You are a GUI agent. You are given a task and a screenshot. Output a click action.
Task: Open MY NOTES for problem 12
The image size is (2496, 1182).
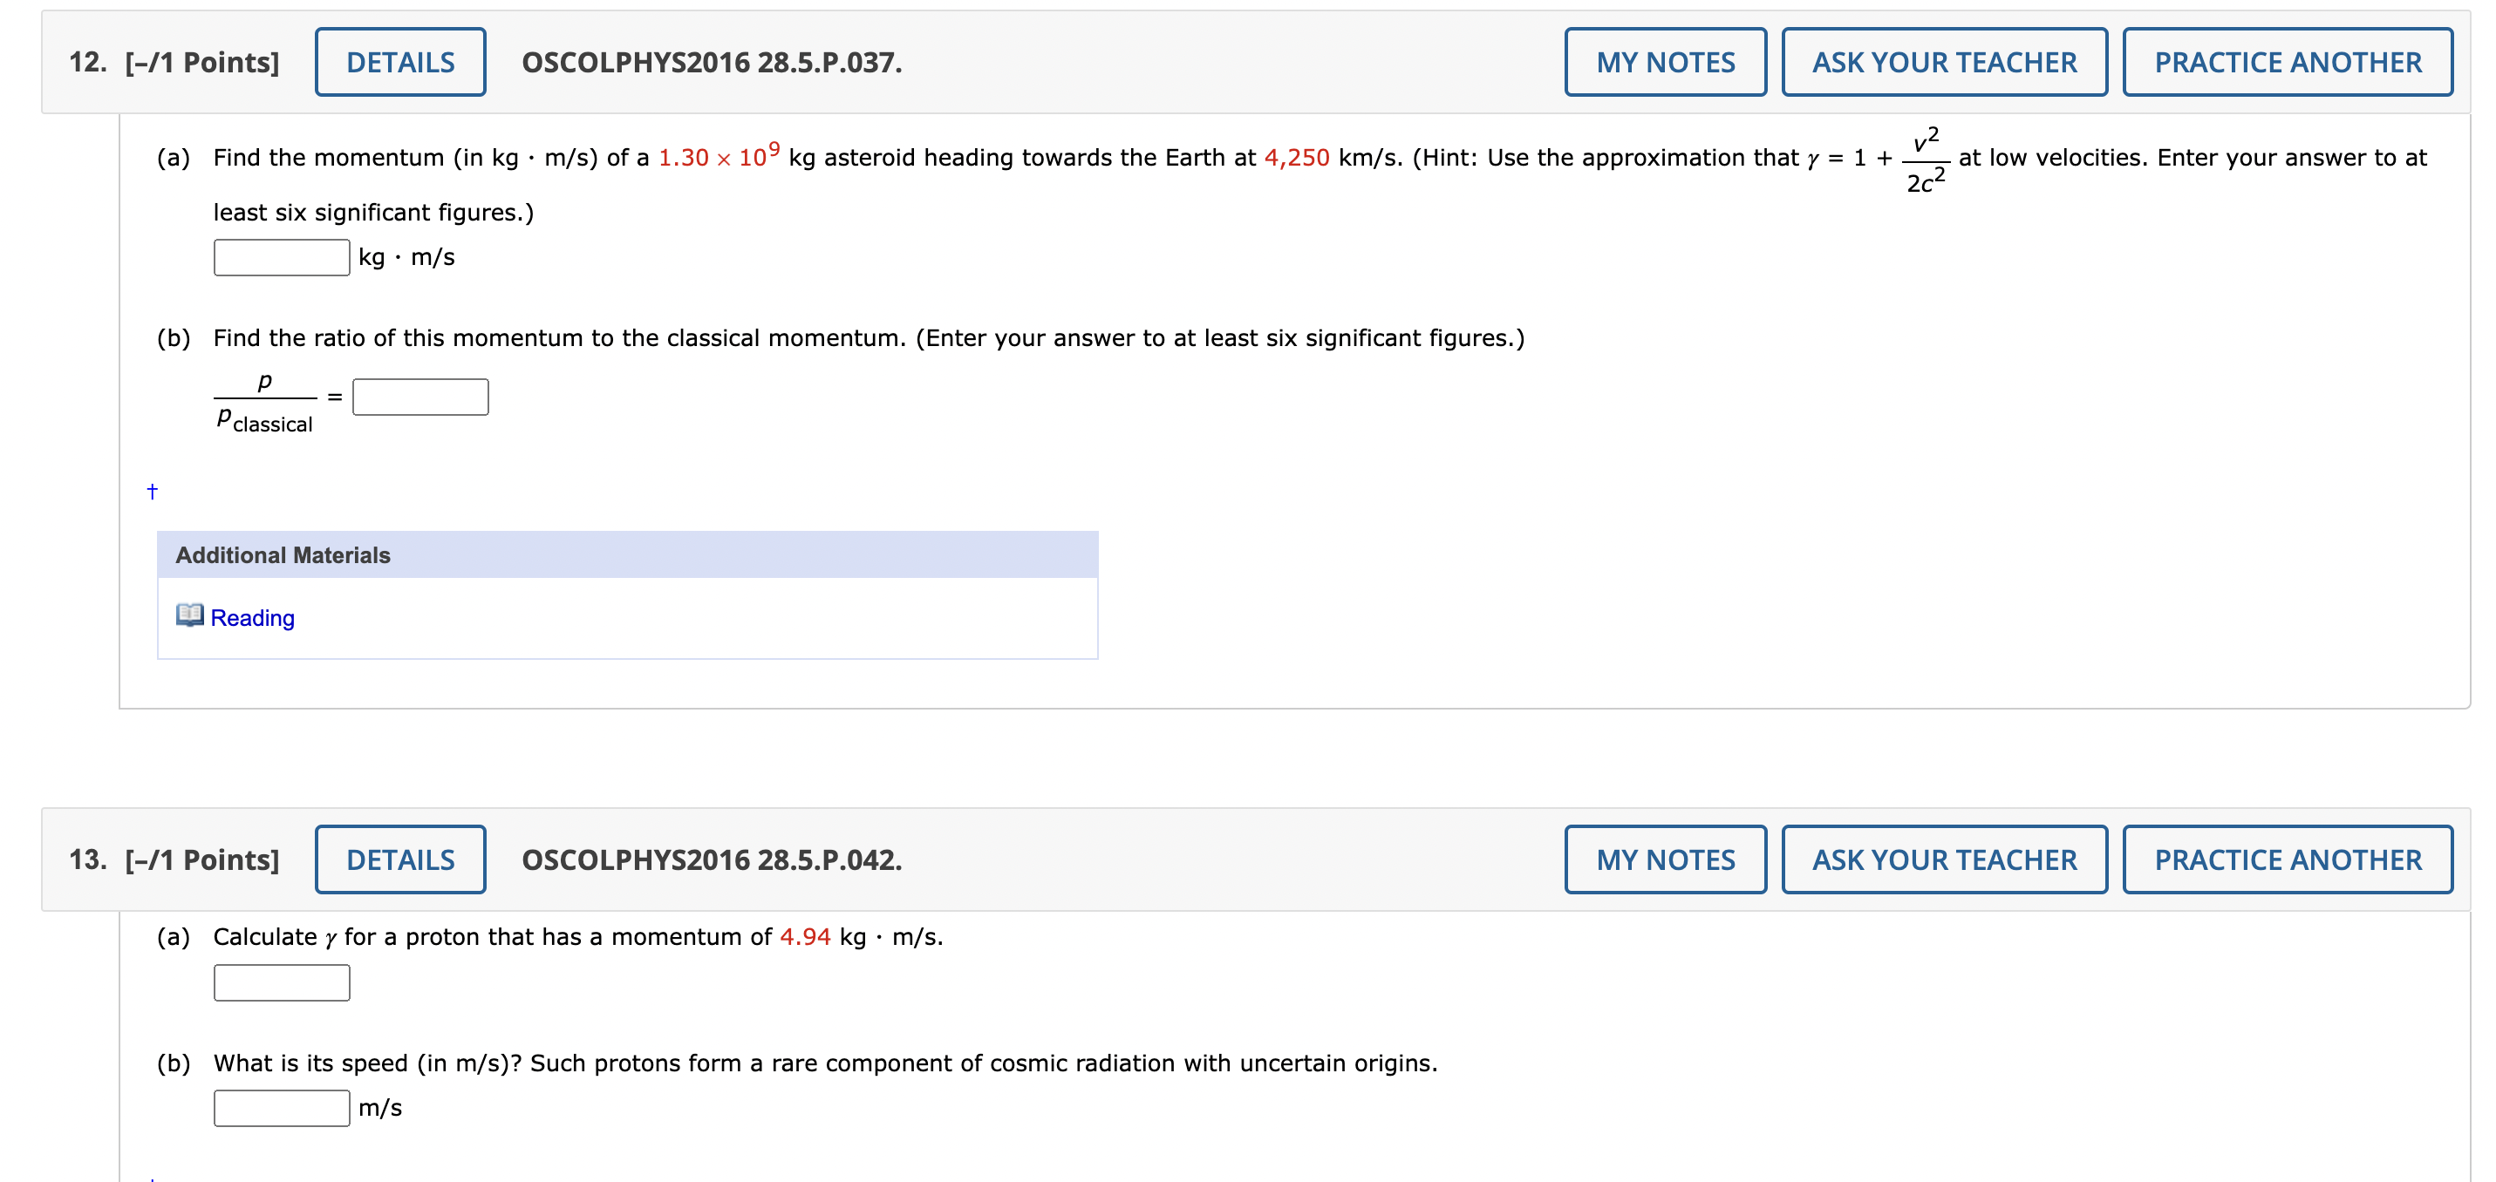[x=1665, y=61]
